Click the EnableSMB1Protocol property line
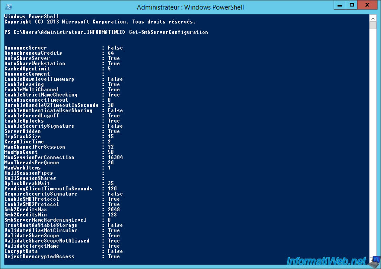This screenshot has height=269, width=381. pos(32,199)
